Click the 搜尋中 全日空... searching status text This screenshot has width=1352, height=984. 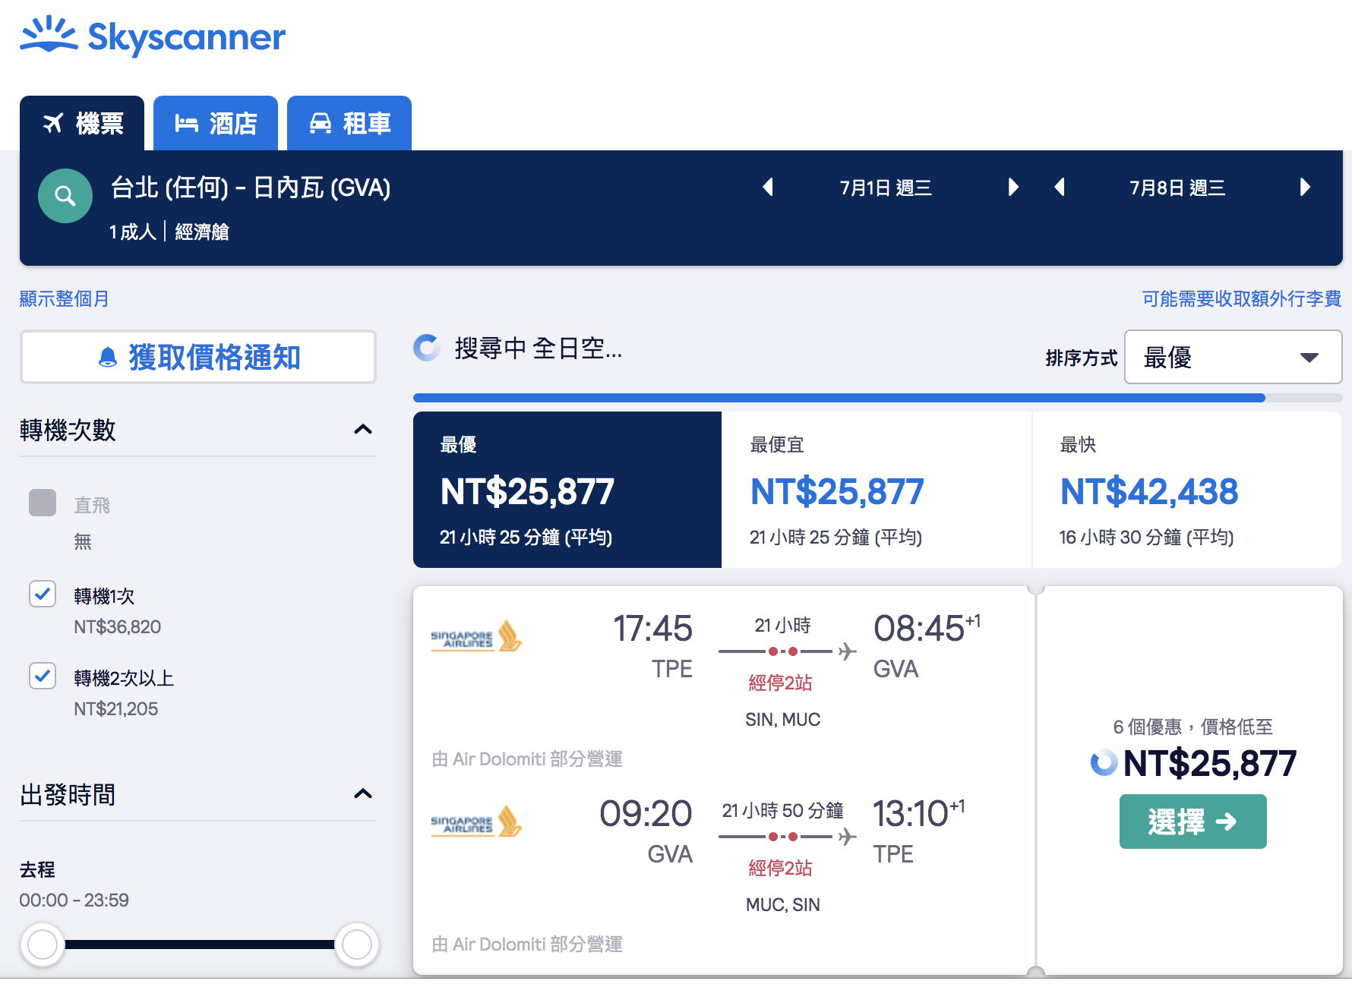(539, 348)
